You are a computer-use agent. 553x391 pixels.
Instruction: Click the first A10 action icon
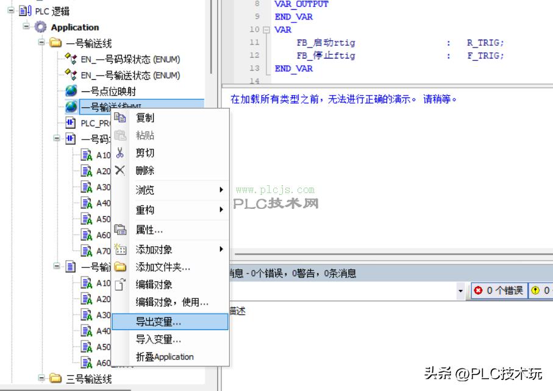pyautogui.click(x=87, y=155)
